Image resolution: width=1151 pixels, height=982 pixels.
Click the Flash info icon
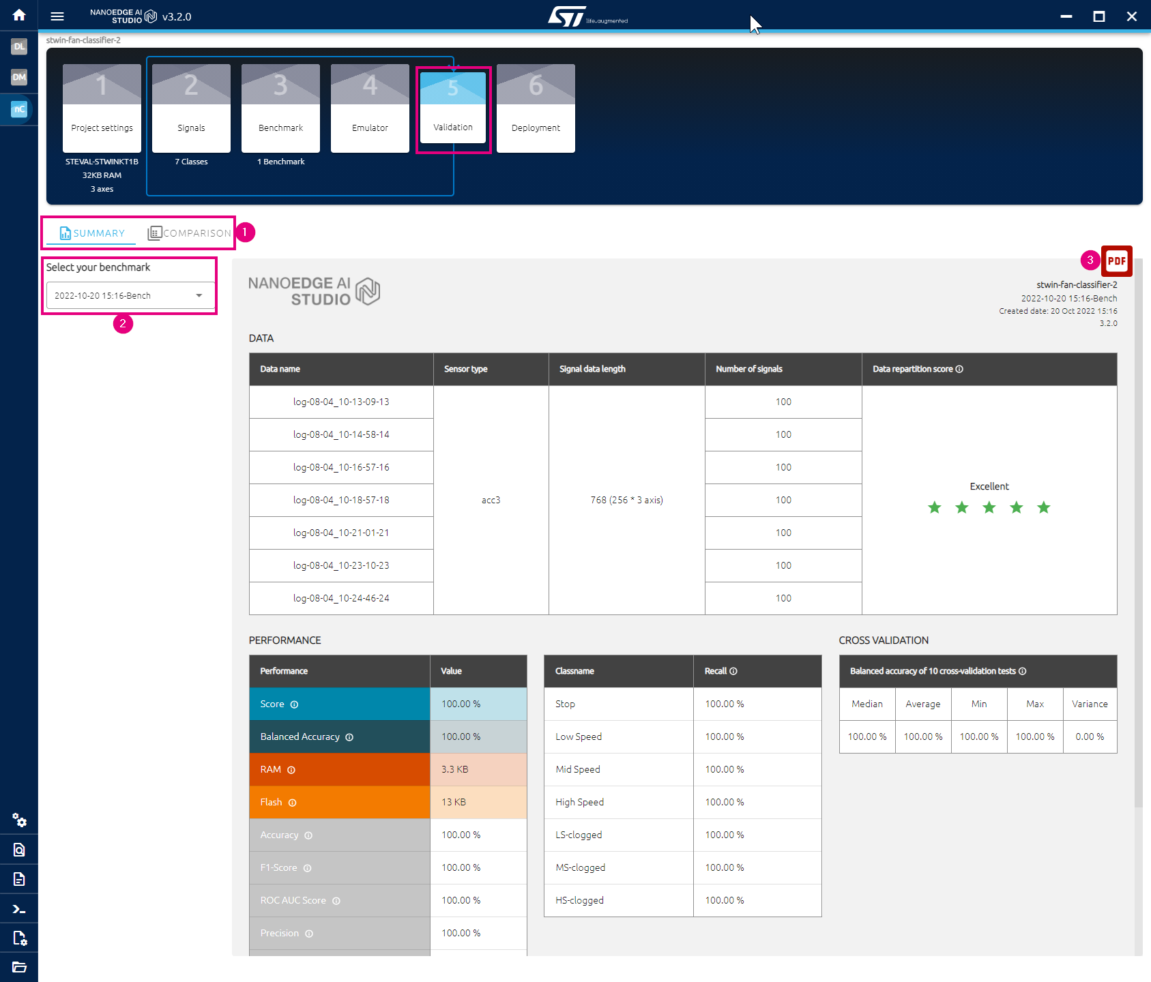click(x=292, y=803)
